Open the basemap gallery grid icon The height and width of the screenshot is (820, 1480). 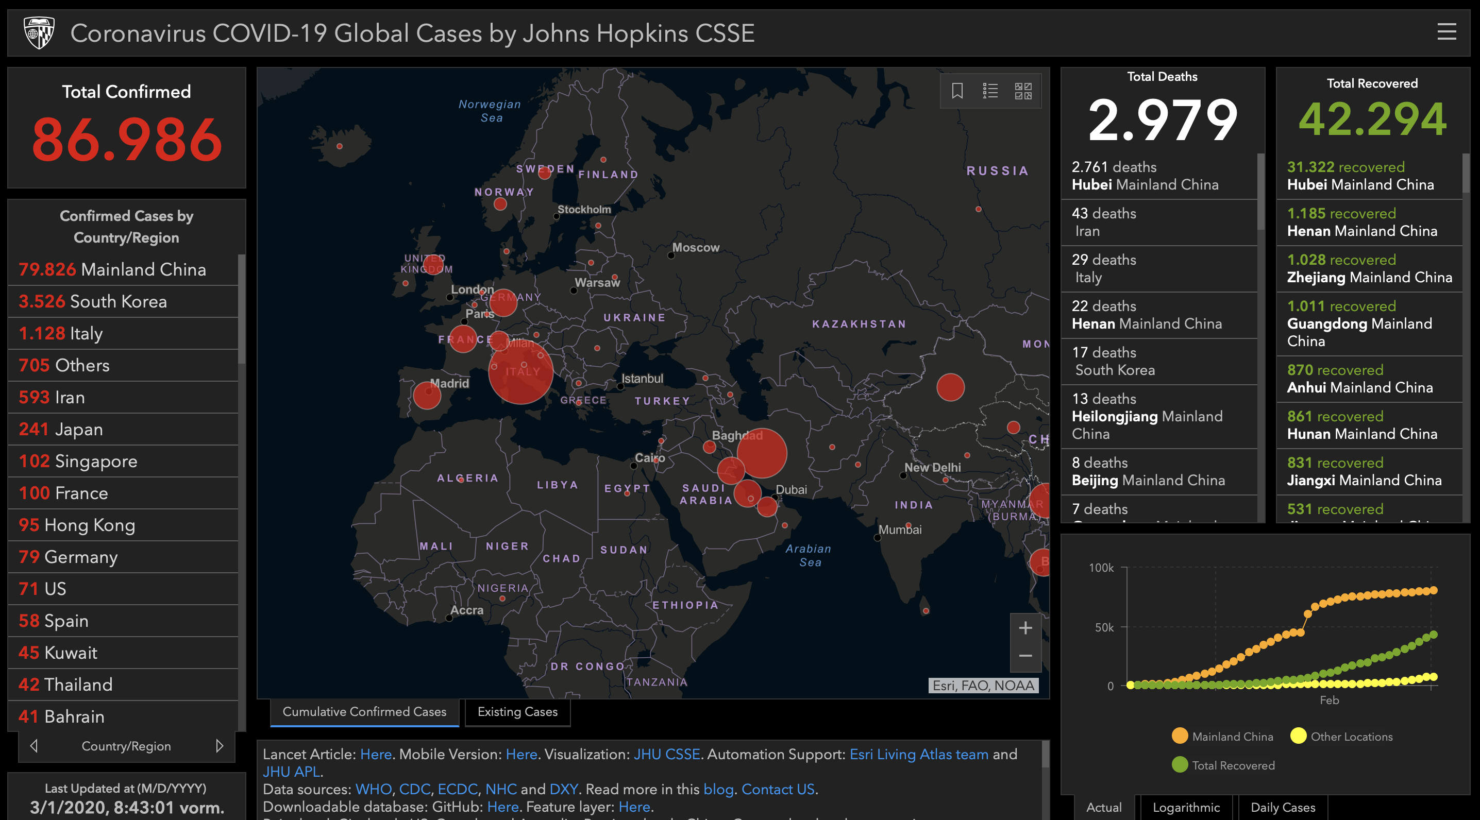[1023, 91]
